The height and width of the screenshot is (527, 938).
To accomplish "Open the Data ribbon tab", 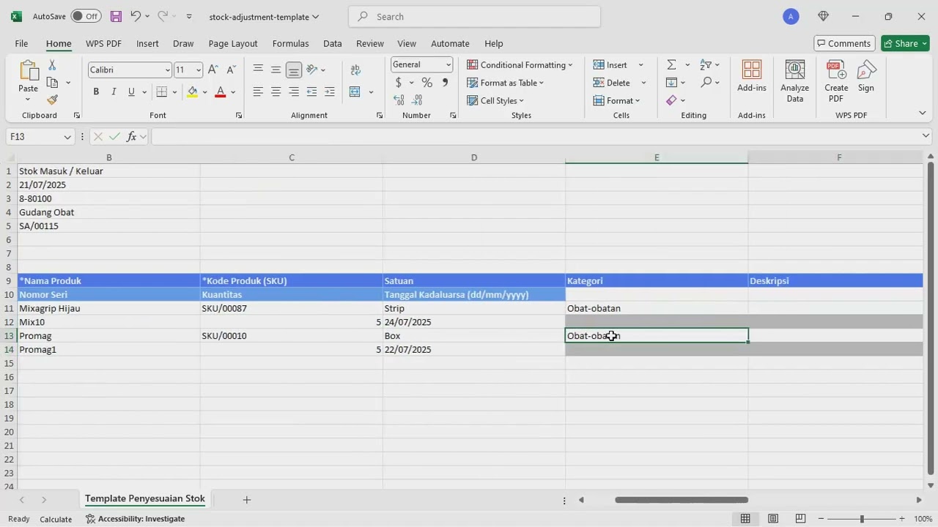I will coord(333,43).
